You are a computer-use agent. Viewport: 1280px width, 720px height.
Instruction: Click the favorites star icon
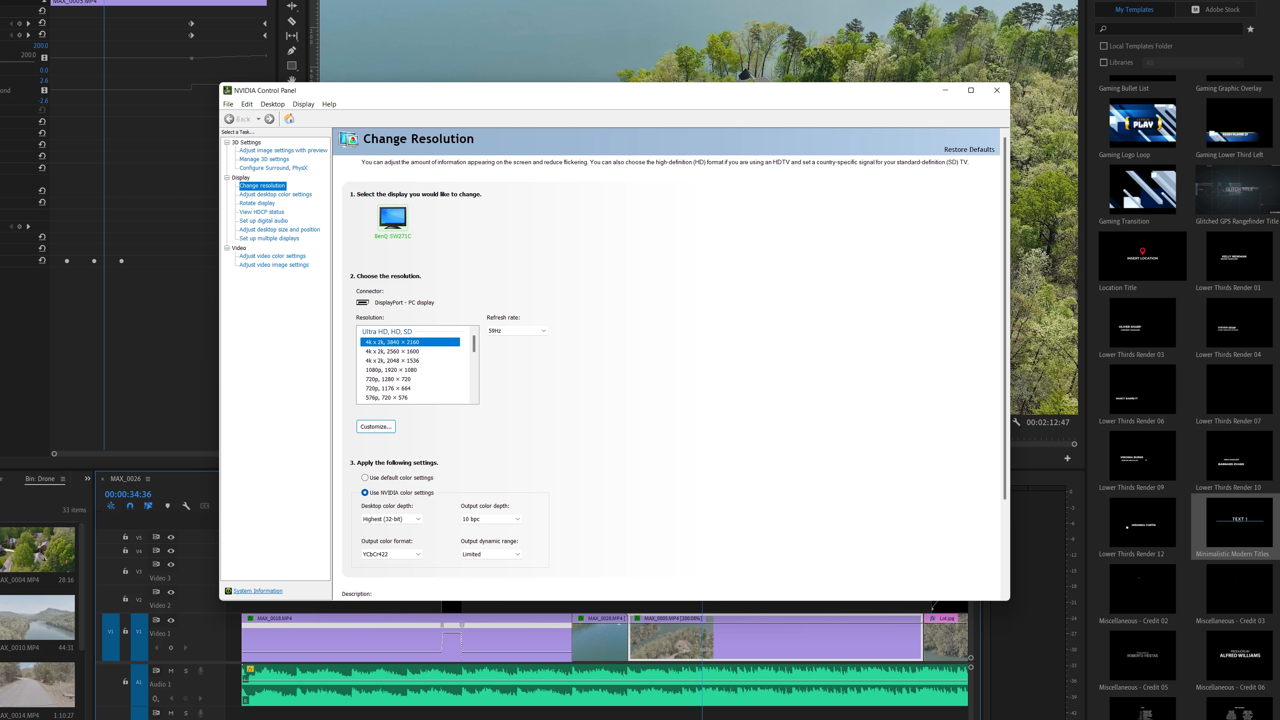[x=1251, y=29]
